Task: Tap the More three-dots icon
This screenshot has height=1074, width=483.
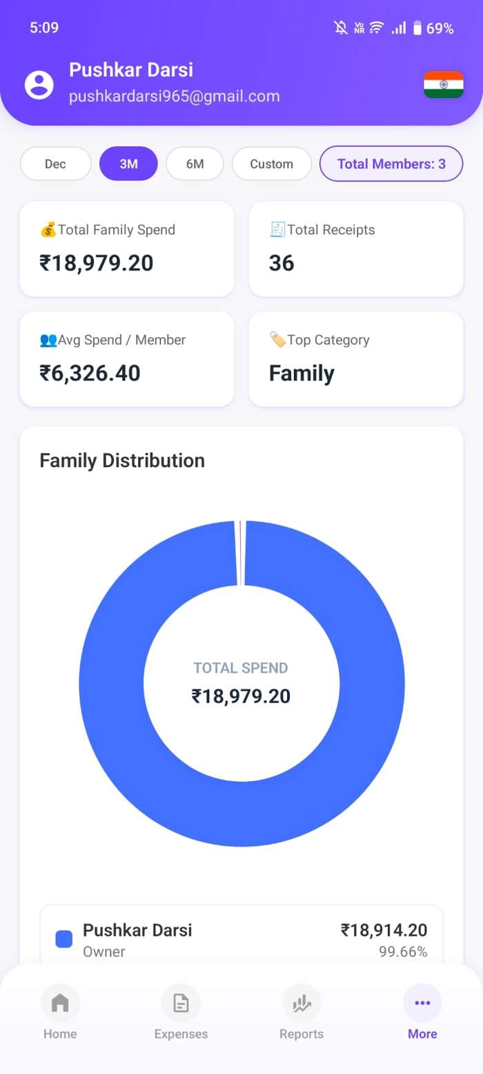Action: (422, 1003)
